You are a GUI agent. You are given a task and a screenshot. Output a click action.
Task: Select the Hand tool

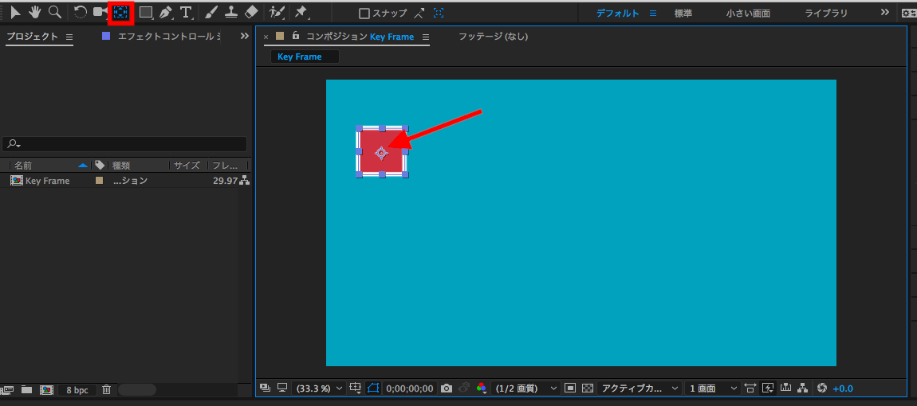point(36,12)
